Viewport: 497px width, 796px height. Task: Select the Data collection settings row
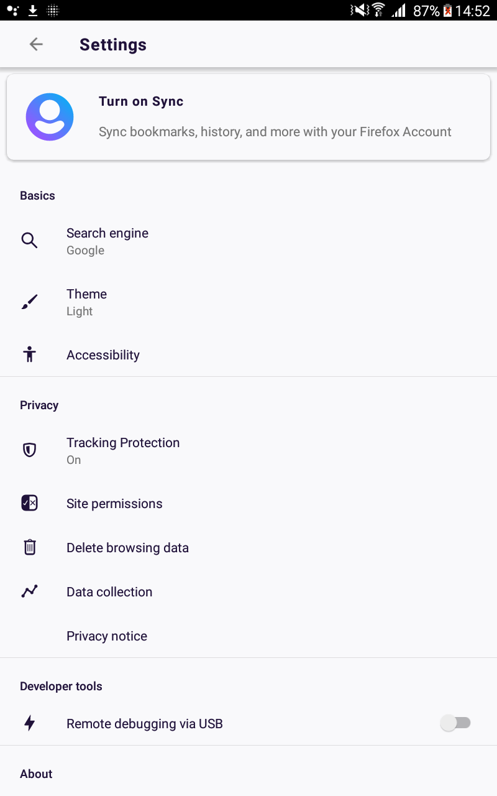tap(109, 591)
